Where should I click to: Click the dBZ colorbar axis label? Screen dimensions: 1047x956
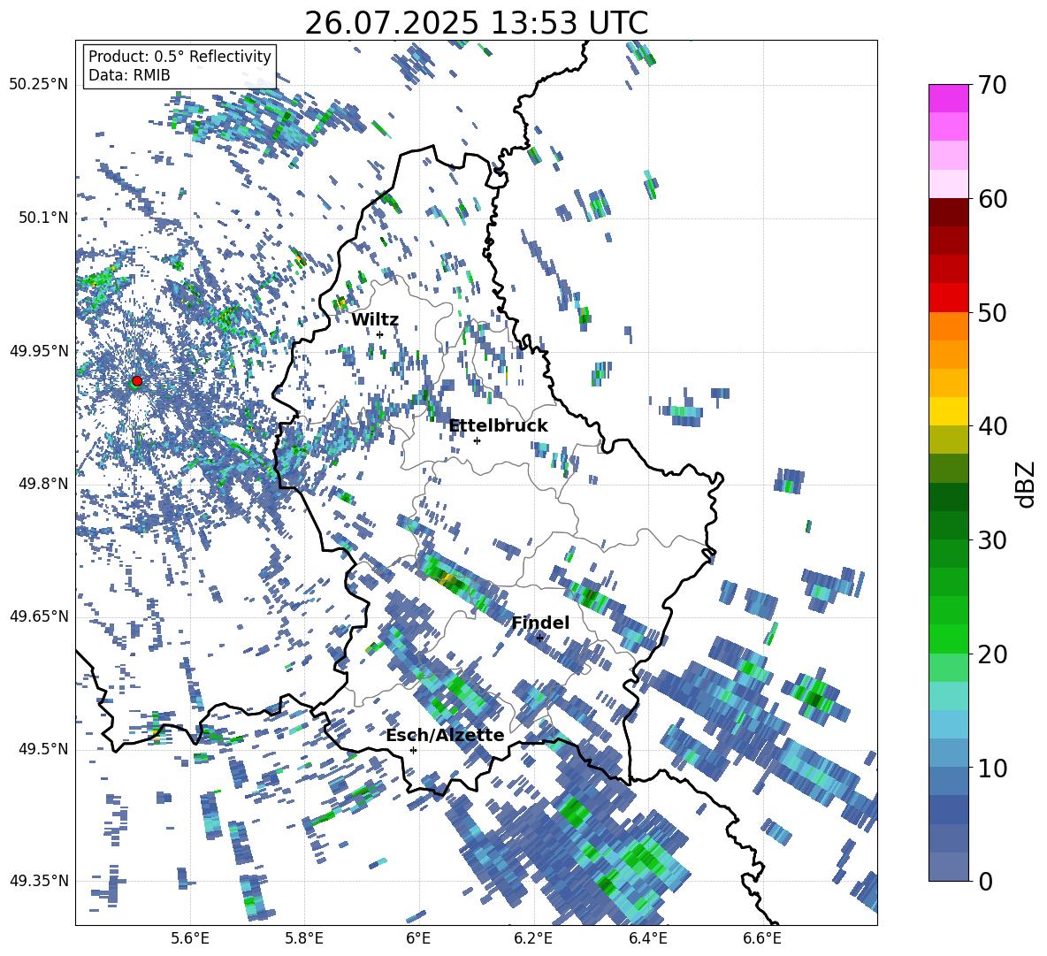point(1027,484)
